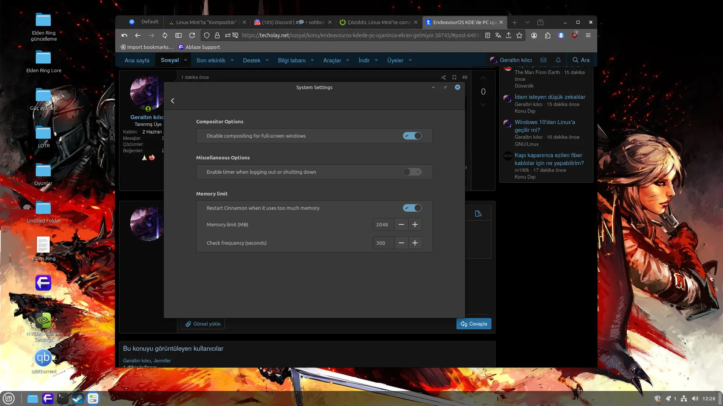Bookmark post #9 icon

pos(454,77)
